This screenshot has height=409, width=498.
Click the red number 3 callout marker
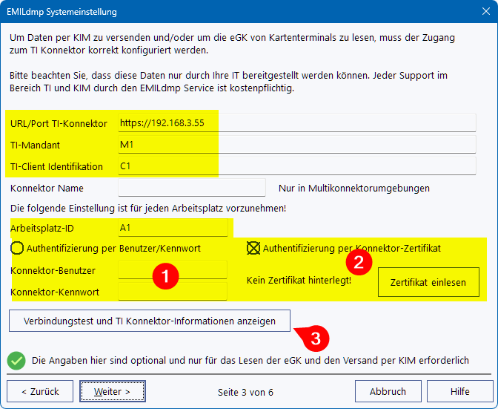316,339
